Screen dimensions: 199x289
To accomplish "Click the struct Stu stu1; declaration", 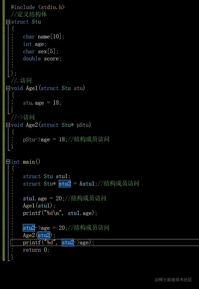I will click(x=47, y=176).
